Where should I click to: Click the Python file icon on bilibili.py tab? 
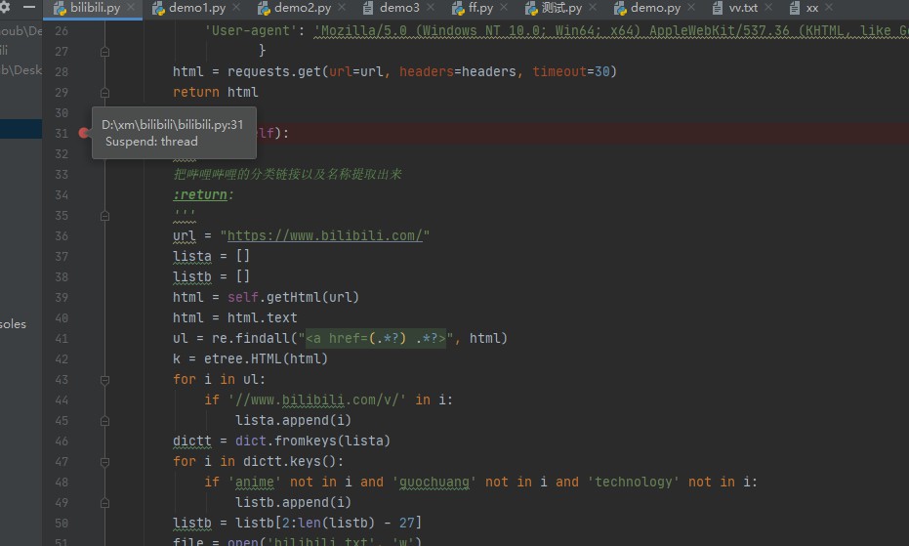60,8
